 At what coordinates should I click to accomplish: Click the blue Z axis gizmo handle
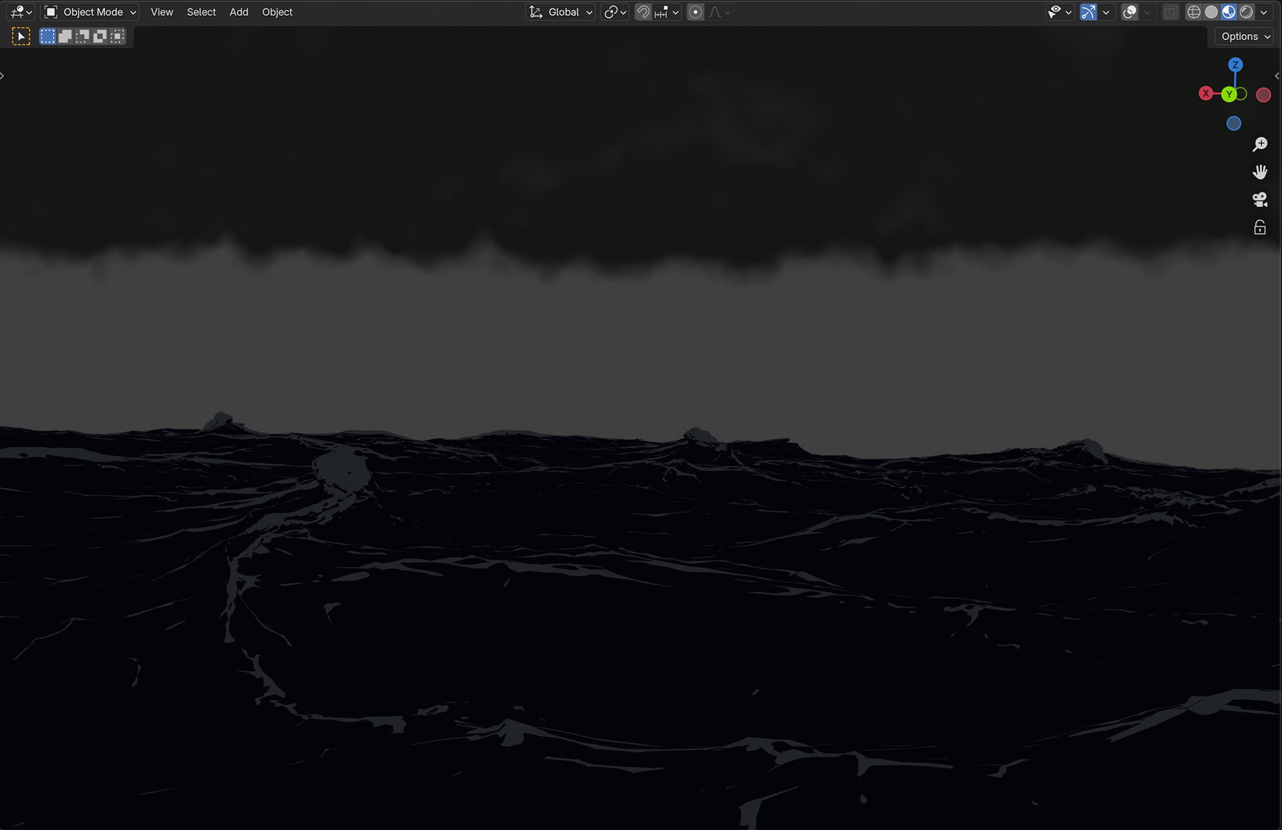click(x=1235, y=65)
